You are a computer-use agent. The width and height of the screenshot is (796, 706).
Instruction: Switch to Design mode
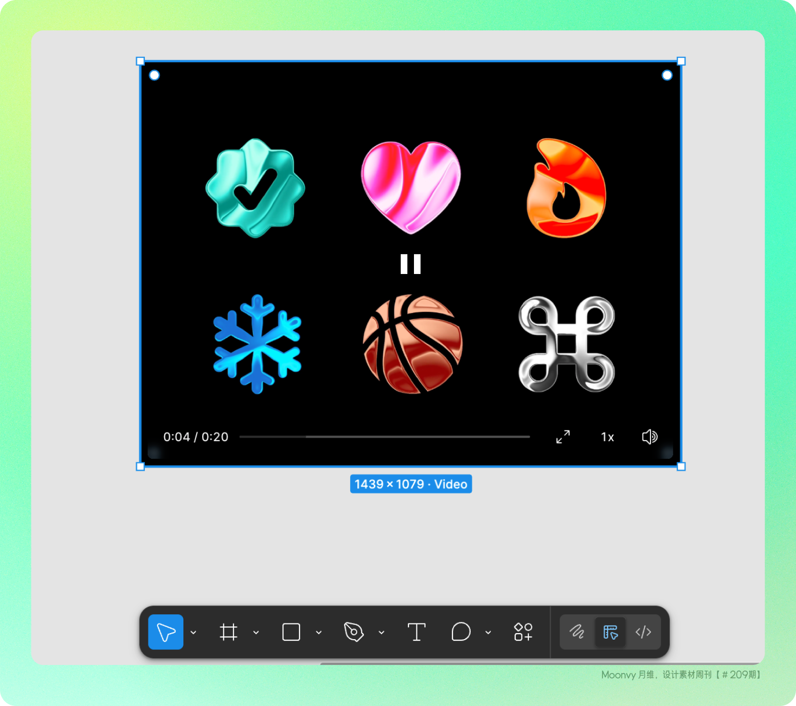coord(610,632)
